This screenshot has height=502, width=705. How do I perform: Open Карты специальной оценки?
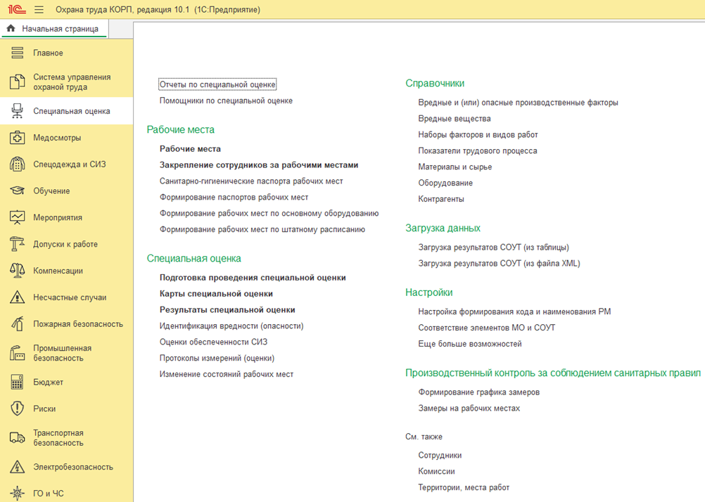(x=216, y=293)
